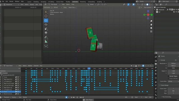Jump to the first frame
The width and height of the screenshot is (179, 101).
71,97
